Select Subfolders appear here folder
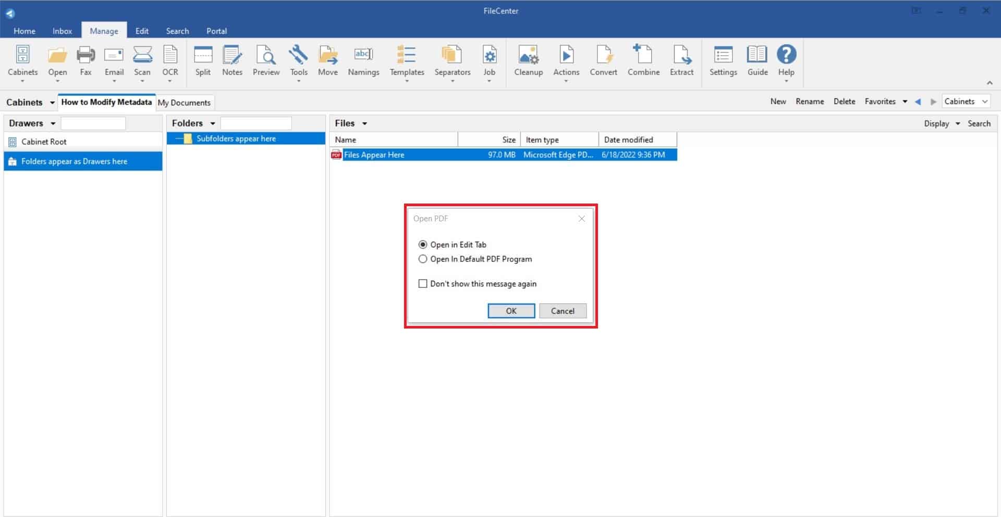The width and height of the screenshot is (1001, 517). [x=246, y=138]
